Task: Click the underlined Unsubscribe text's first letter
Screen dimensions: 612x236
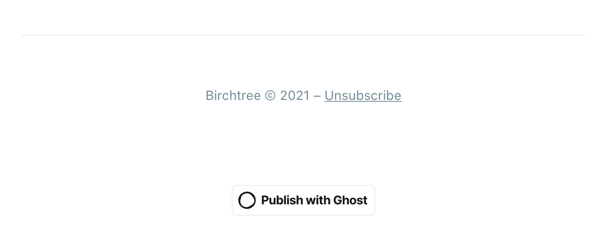Action: pyautogui.click(x=329, y=95)
